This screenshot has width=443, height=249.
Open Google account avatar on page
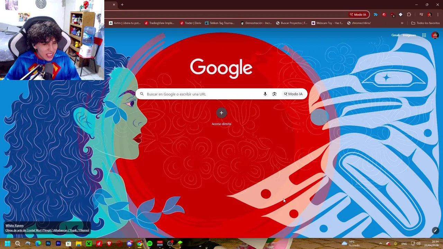(435, 35)
